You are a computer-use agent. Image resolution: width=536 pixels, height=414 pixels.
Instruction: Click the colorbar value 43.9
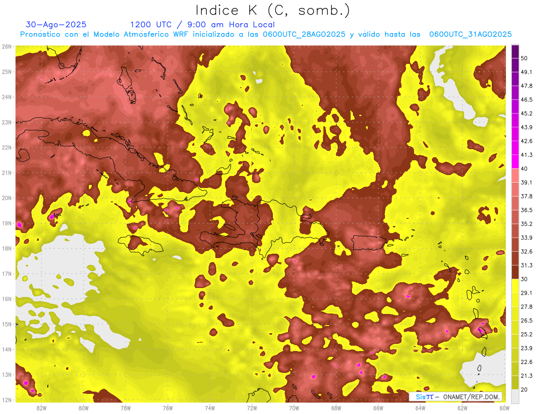click(526, 127)
